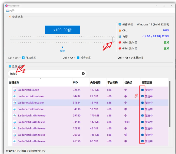Click priority value 未知
The image size is (176, 154).
point(127,122)
